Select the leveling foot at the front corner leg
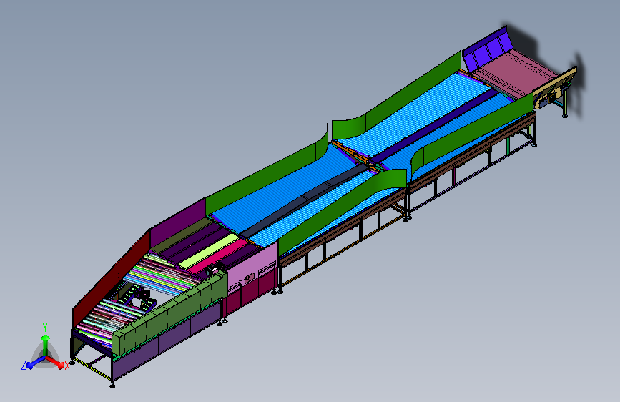Screen dimensions: 620x402 point(112,385)
